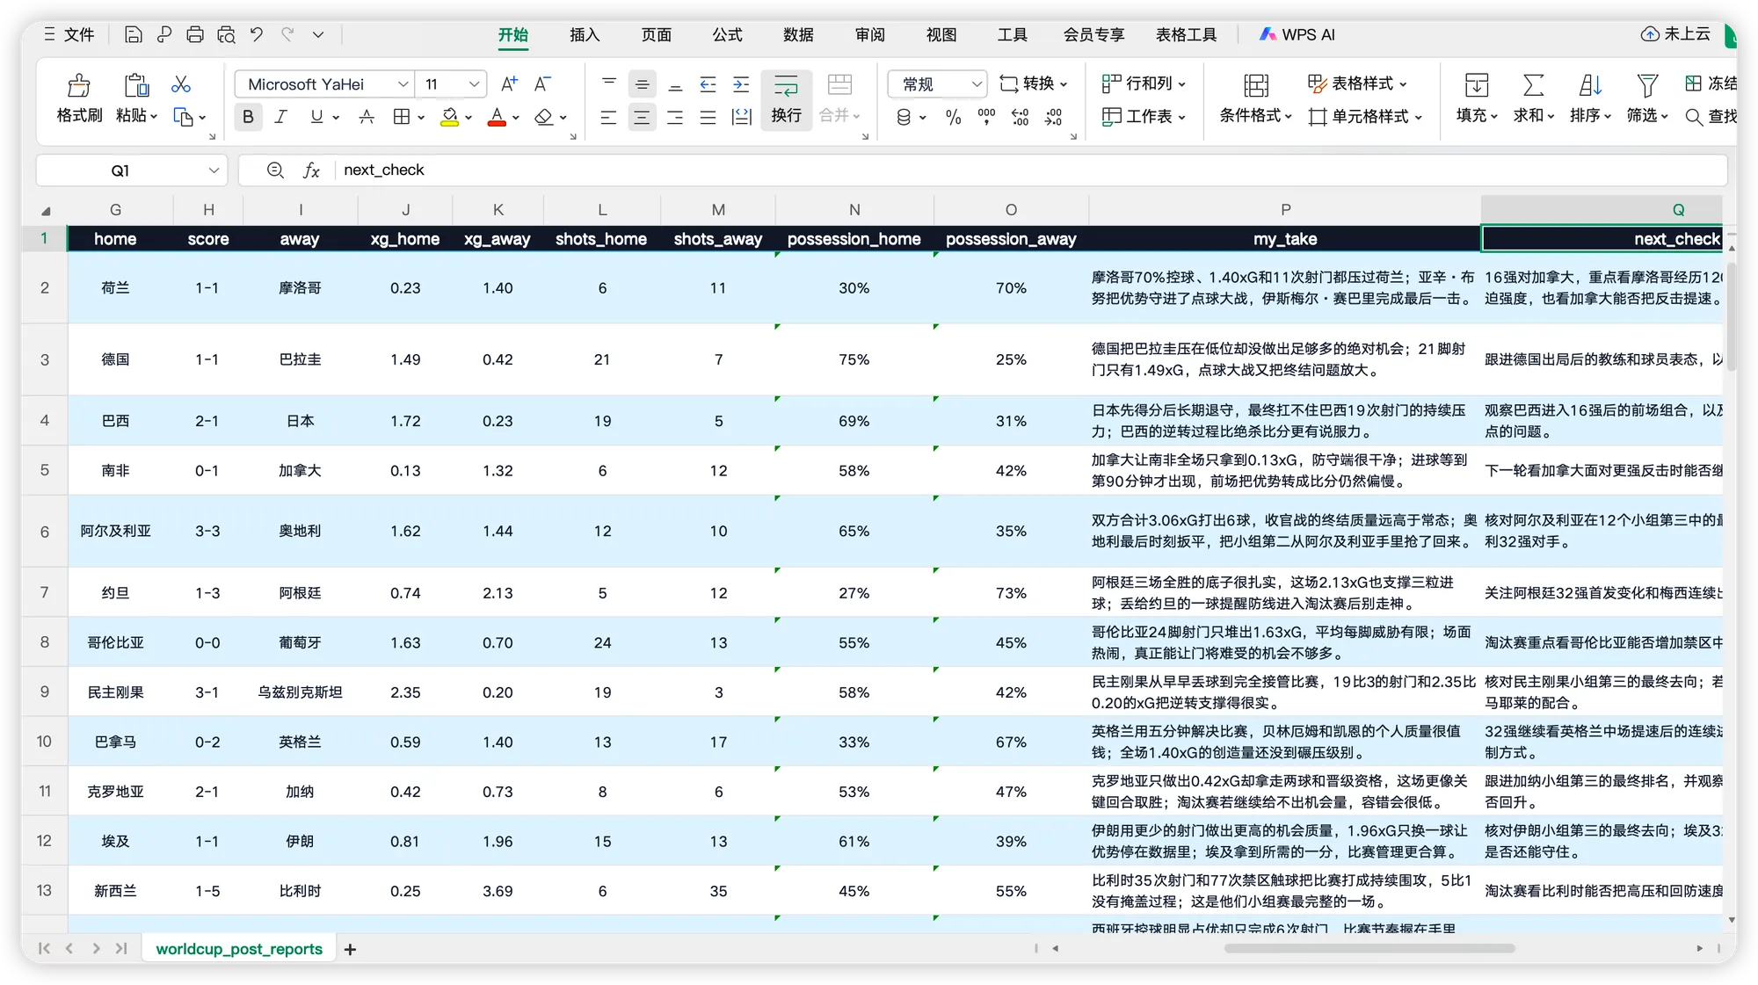Toggle Wrap Text (换行)
1758x985 pixels.
(x=786, y=99)
